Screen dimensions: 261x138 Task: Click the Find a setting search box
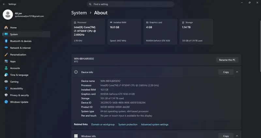click(x=130, y=4)
